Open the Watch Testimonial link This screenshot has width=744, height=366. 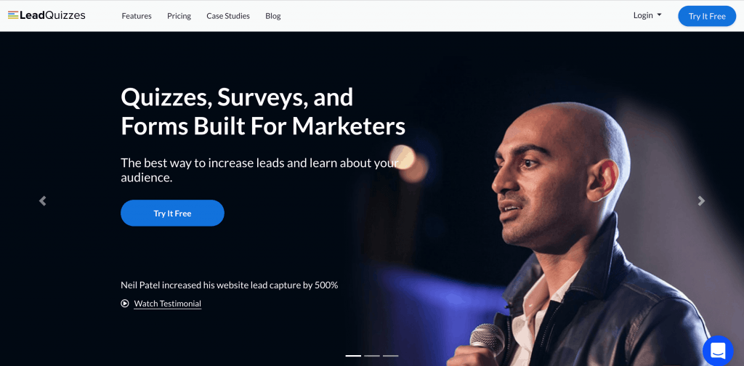point(168,304)
